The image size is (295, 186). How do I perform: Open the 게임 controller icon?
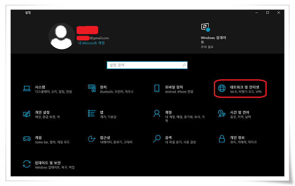27,139
